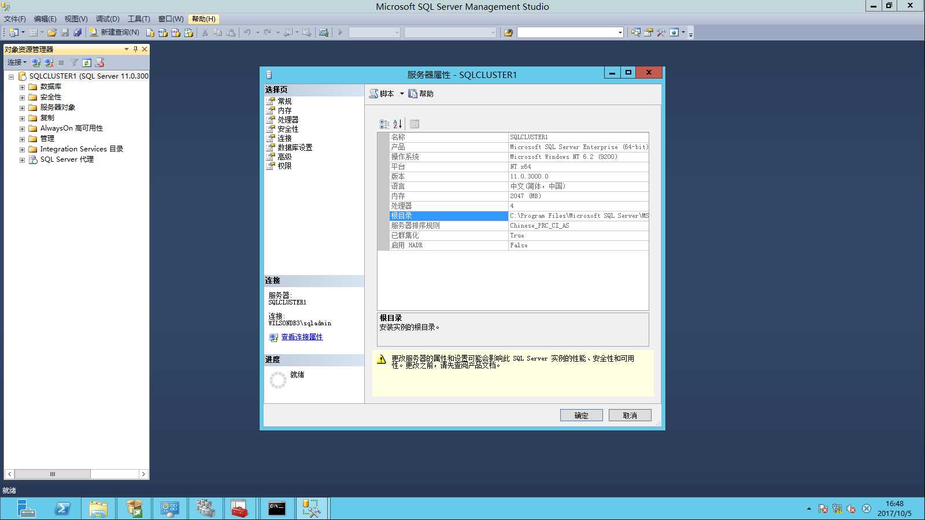Collapse the SQLCLUSTER1 server node

tap(11, 76)
